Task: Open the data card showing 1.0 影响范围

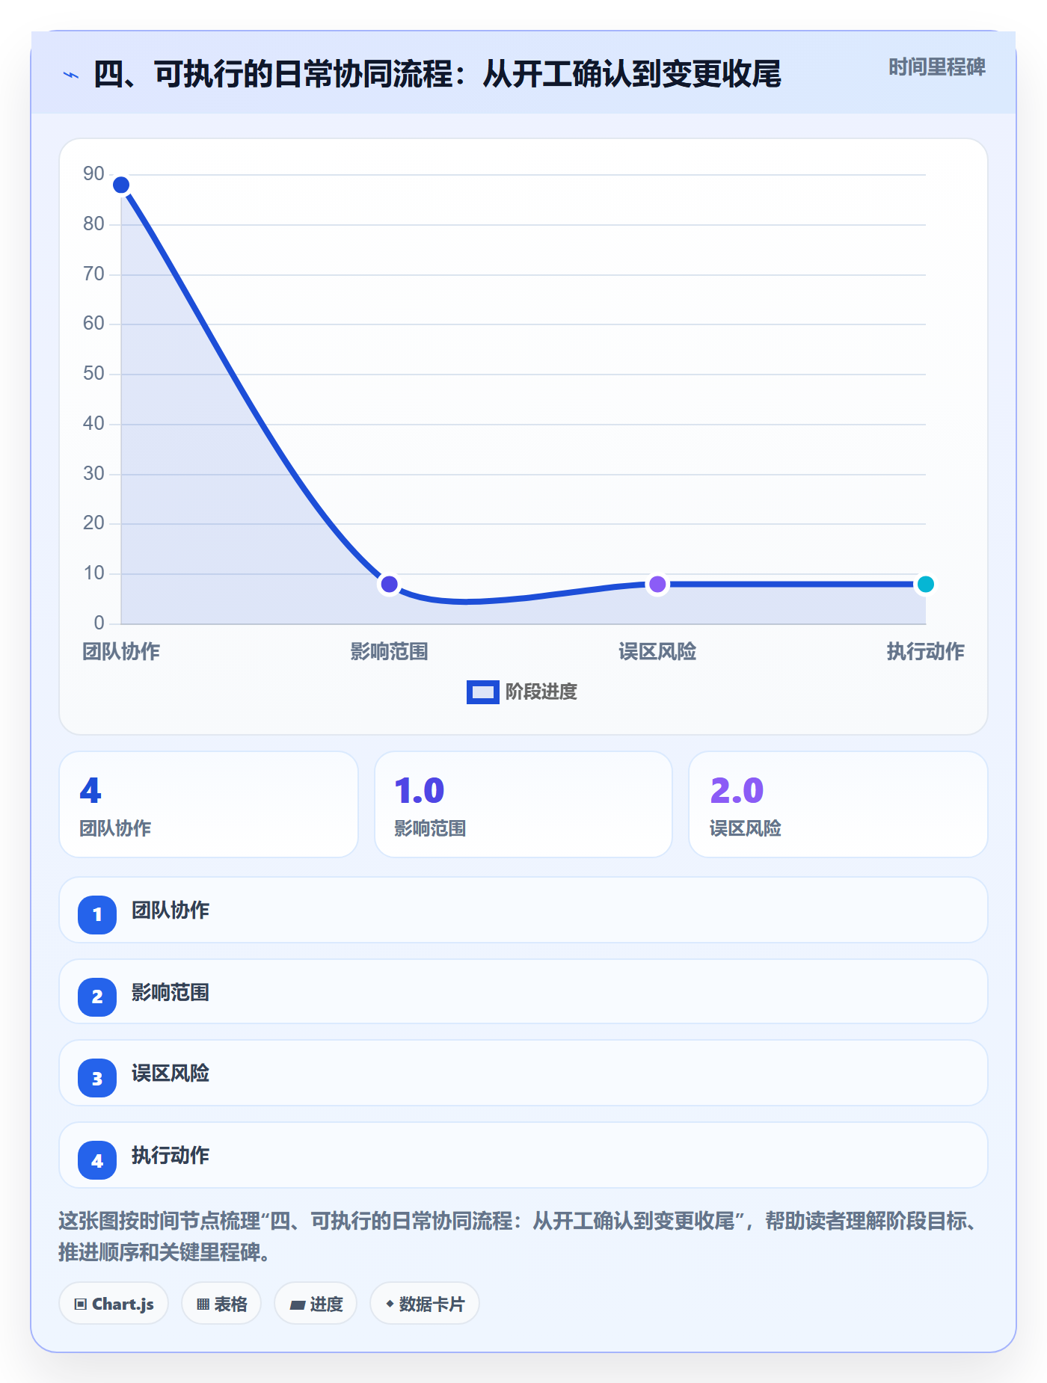Action: pos(523,804)
